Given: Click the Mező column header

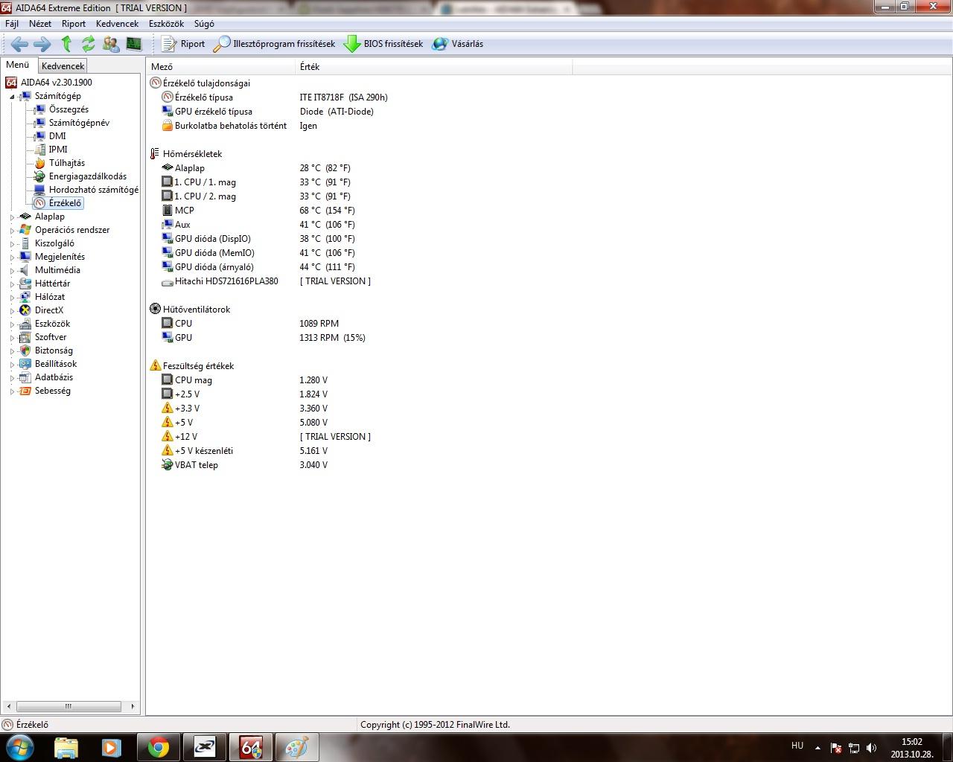Looking at the screenshot, I should pyautogui.click(x=221, y=67).
